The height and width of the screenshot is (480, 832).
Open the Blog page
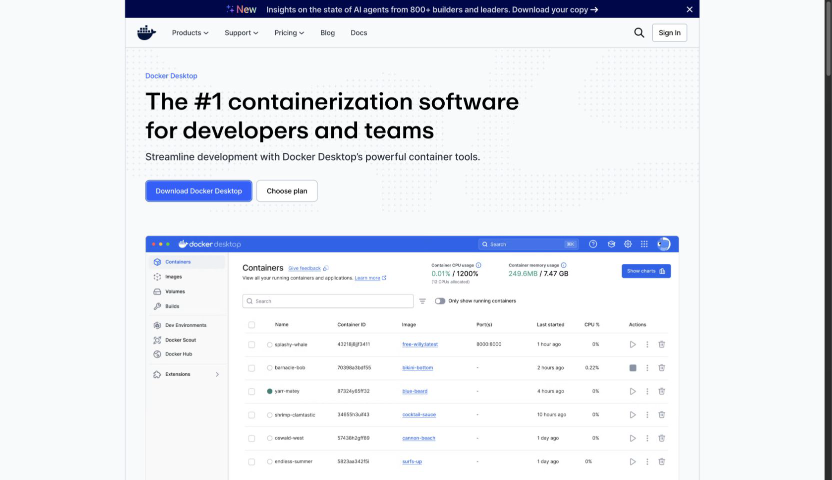(328, 33)
